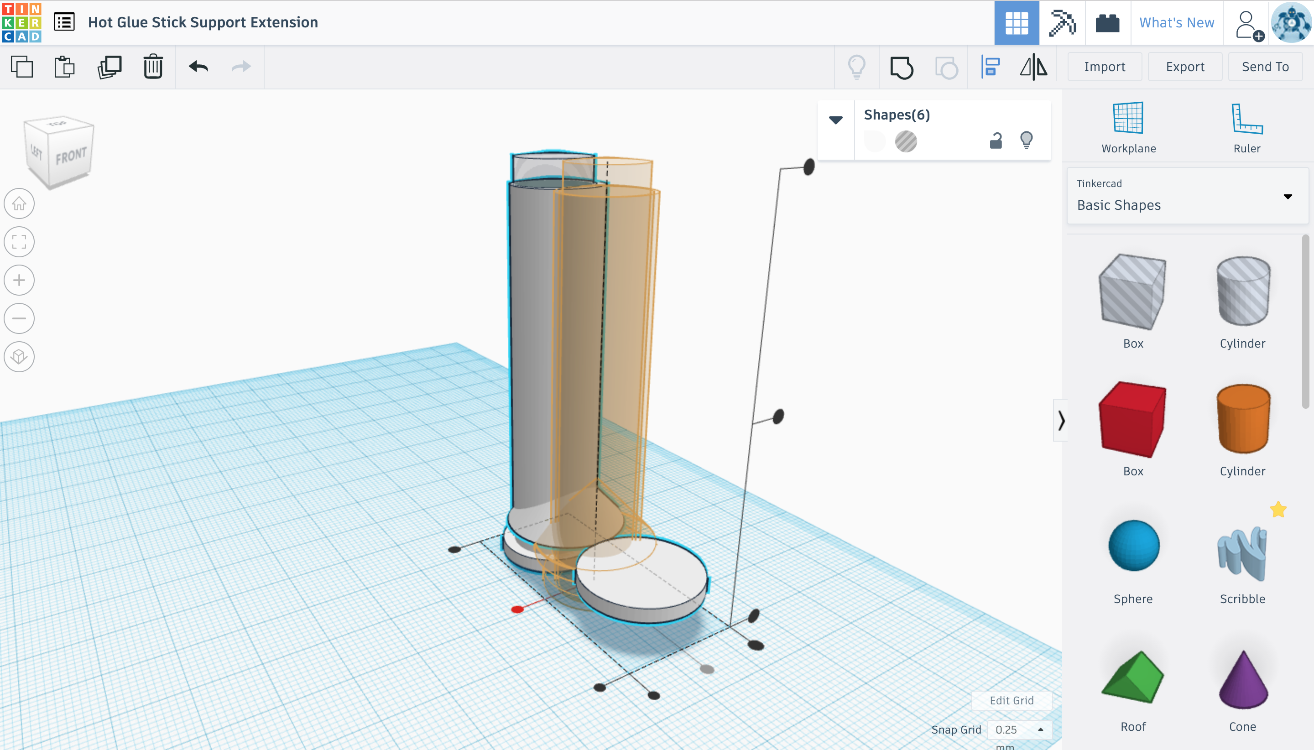1314x750 pixels.
Task: Toggle the lock editing padlock
Action: click(x=996, y=141)
